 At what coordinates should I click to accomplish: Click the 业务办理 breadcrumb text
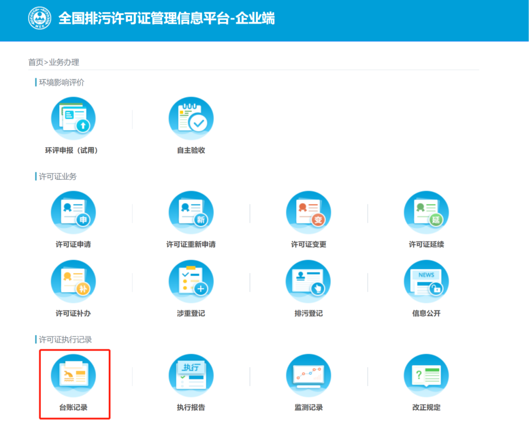click(x=64, y=62)
